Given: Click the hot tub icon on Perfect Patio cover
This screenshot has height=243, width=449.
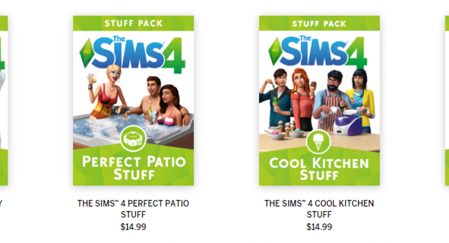Looking at the screenshot, I should click(133, 139).
